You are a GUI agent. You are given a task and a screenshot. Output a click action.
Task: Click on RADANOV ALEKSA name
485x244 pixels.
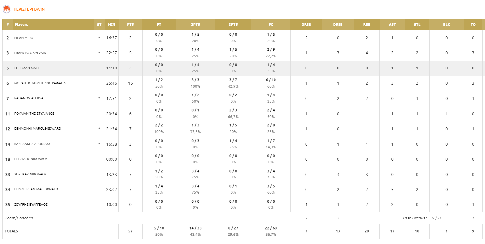coord(29,98)
